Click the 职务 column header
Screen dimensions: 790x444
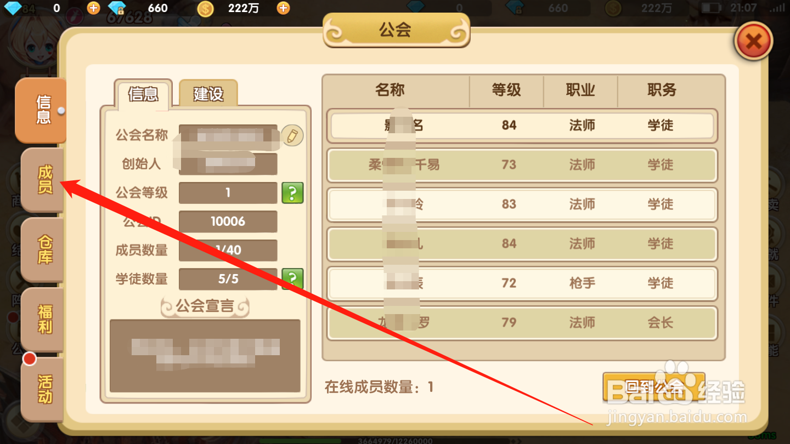pyautogui.click(x=662, y=90)
